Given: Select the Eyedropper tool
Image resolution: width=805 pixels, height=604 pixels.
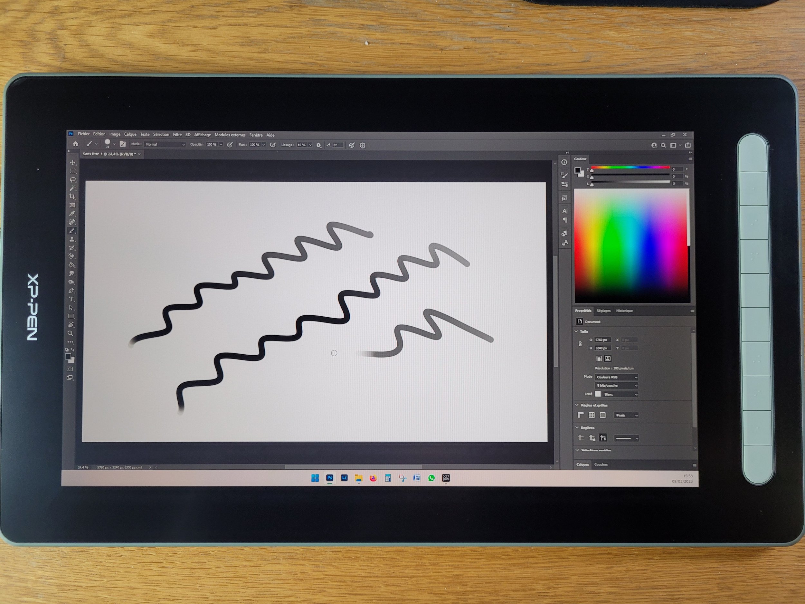Looking at the screenshot, I should click(x=72, y=214).
